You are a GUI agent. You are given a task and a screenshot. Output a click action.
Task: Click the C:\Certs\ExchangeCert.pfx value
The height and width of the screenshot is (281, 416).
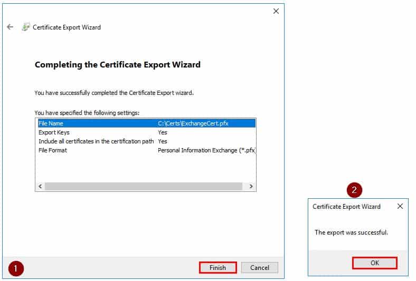tap(193, 123)
